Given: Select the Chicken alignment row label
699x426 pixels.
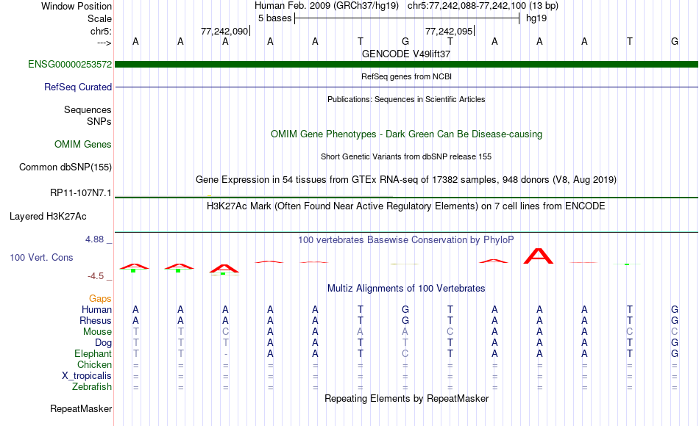Looking at the screenshot, I should tap(94, 364).
